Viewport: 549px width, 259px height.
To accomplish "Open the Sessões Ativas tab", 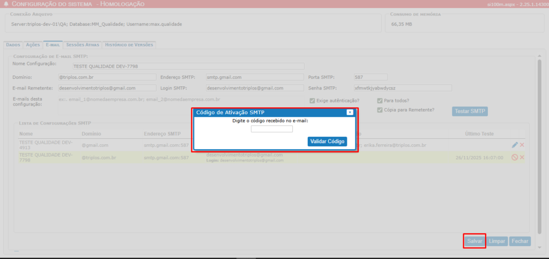I will point(82,45).
